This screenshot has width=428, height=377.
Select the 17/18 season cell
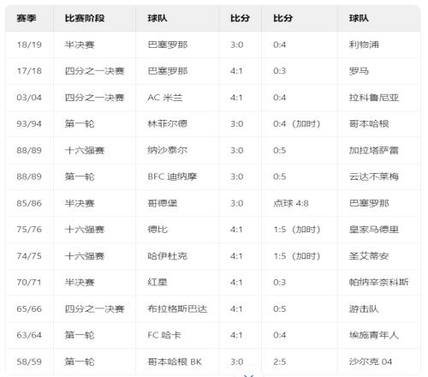pyautogui.click(x=29, y=71)
